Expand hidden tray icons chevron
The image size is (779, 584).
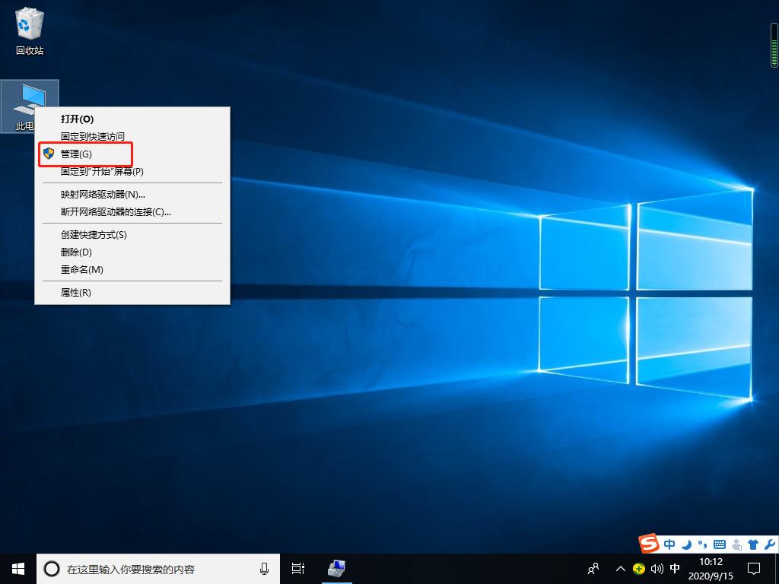coord(621,569)
